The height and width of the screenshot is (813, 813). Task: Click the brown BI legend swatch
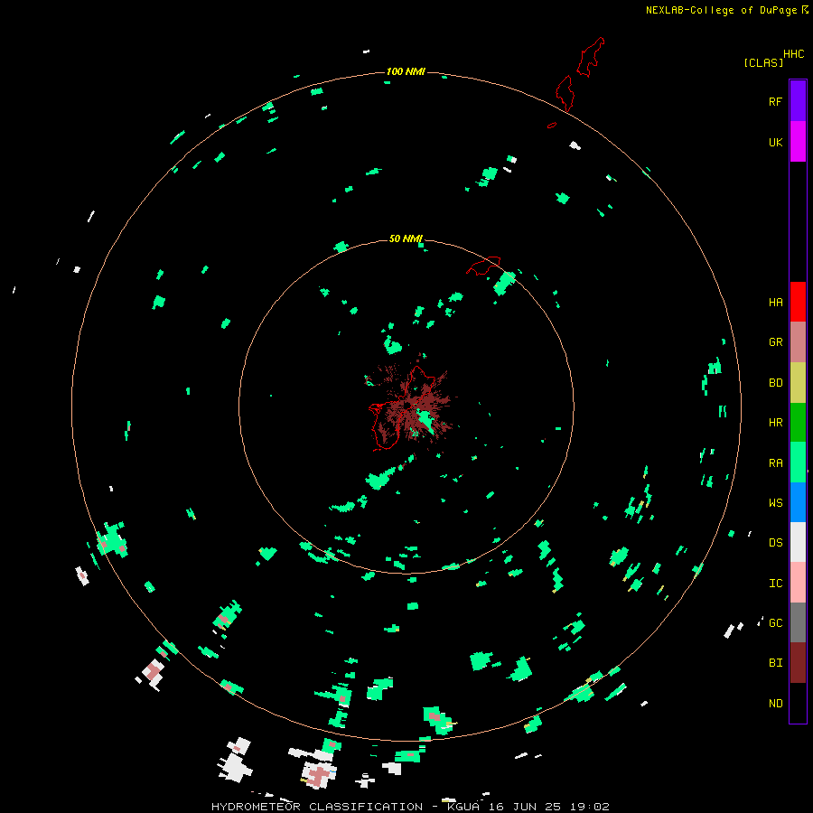click(798, 663)
